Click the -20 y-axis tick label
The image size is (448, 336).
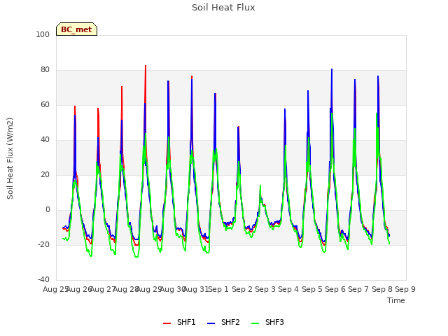click(43, 244)
